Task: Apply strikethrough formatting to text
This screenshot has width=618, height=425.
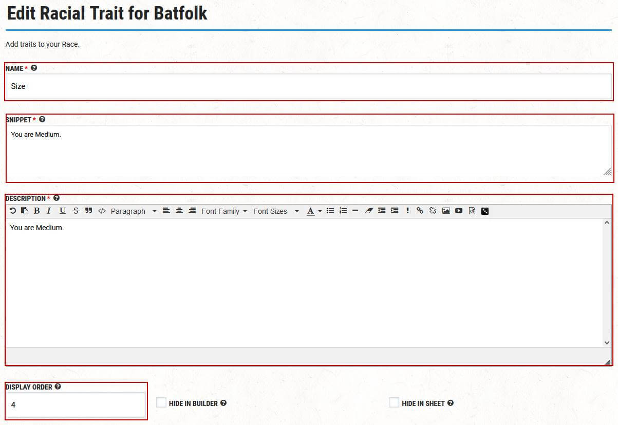Action: [76, 211]
